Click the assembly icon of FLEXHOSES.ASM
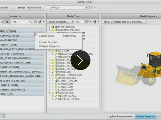This screenshot has width=161, height=120. 56,78
